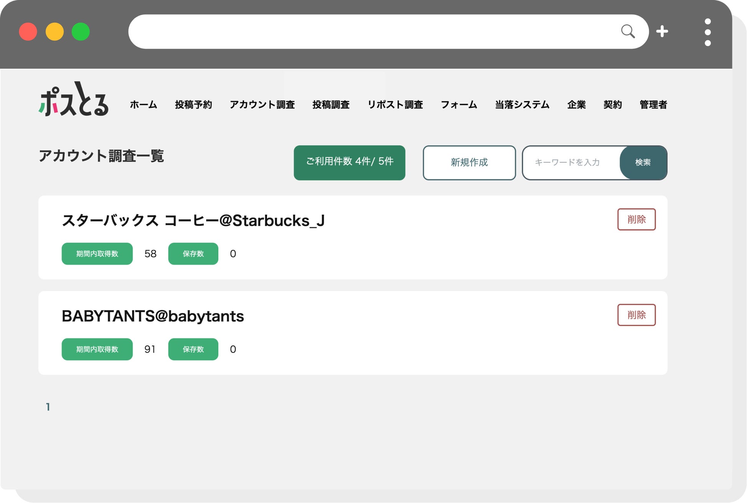This screenshot has width=747, height=503.
Task: Open リポスト調査 navigation item
Action: coord(395,105)
